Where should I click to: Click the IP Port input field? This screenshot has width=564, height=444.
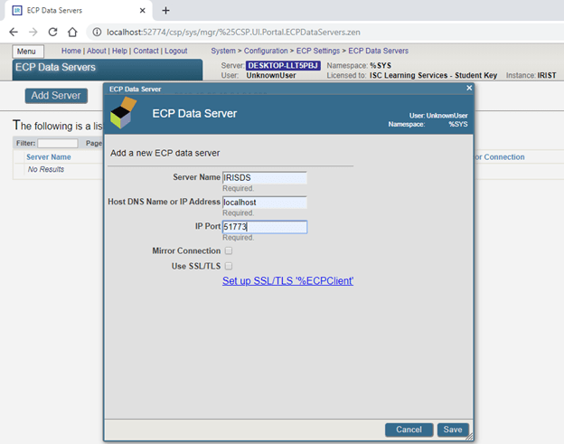point(264,227)
